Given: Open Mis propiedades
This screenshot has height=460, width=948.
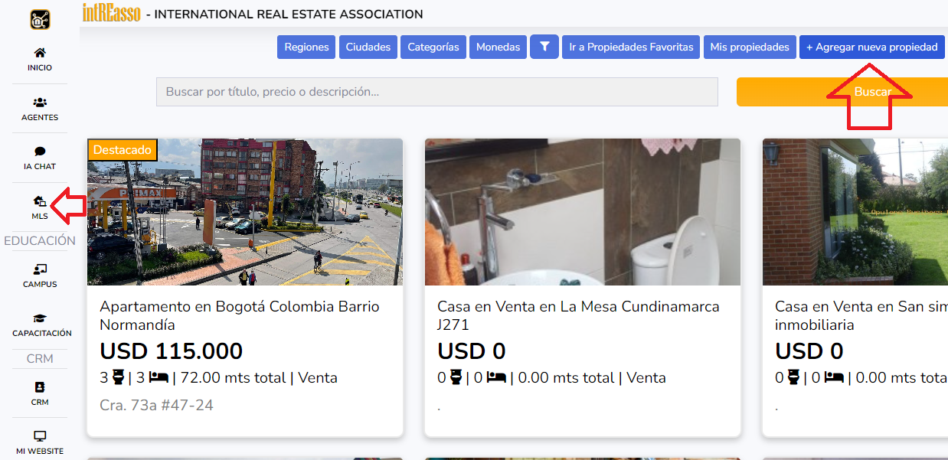Looking at the screenshot, I should pyautogui.click(x=750, y=47).
